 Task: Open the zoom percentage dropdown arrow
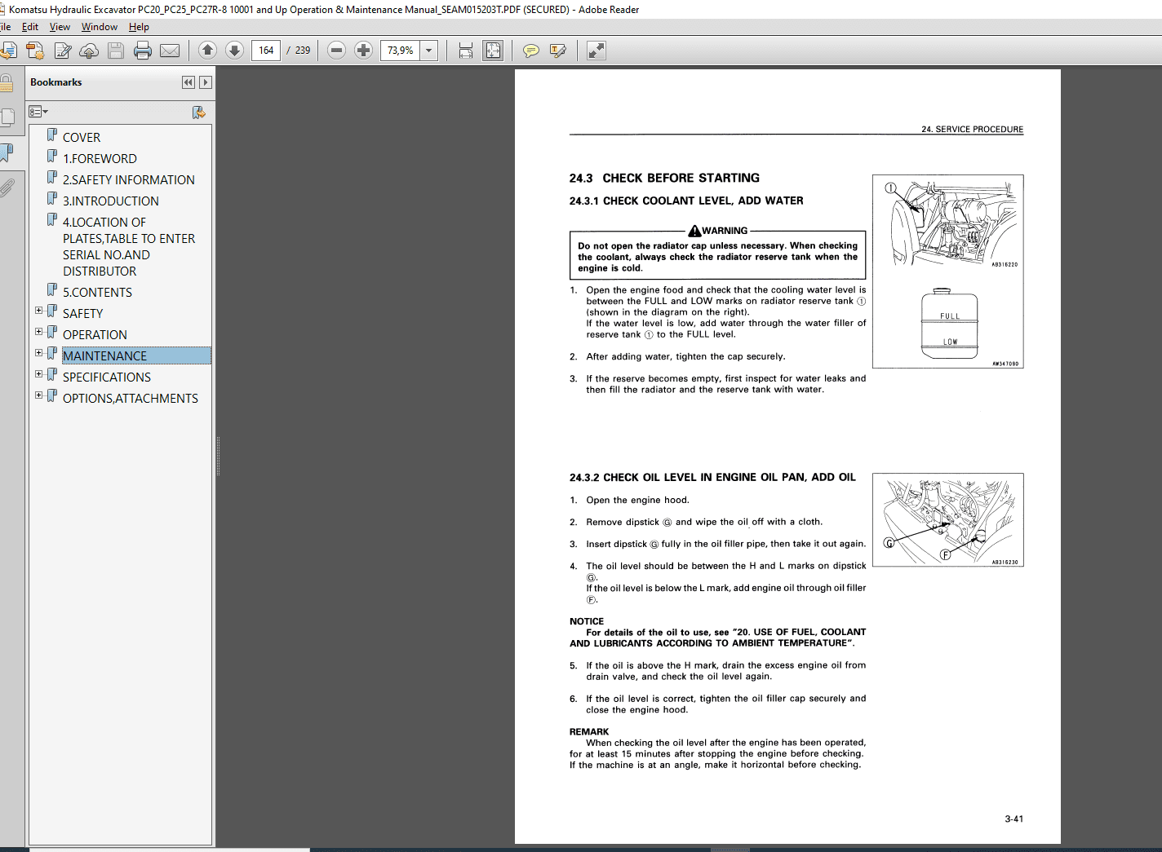point(428,51)
